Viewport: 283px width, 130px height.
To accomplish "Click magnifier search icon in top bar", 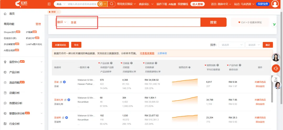I will coord(112,4).
